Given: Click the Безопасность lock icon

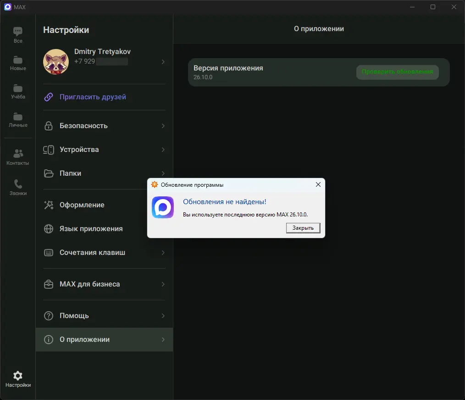Looking at the screenshot, I should pyautogui.click(x=48, y=126).
